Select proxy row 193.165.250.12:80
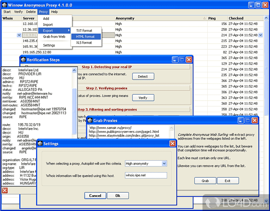The height and width of the screenshot is (211, 270). click(x=37, y=52)
